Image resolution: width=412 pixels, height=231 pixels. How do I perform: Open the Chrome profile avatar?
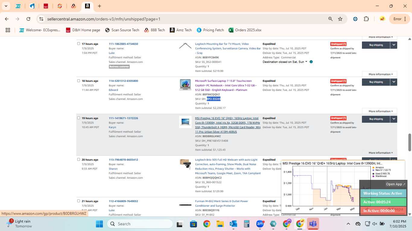pos(382,19)
